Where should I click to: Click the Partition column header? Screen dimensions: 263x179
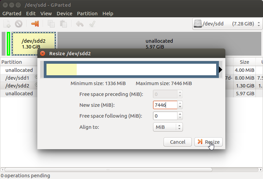[18, 62]
